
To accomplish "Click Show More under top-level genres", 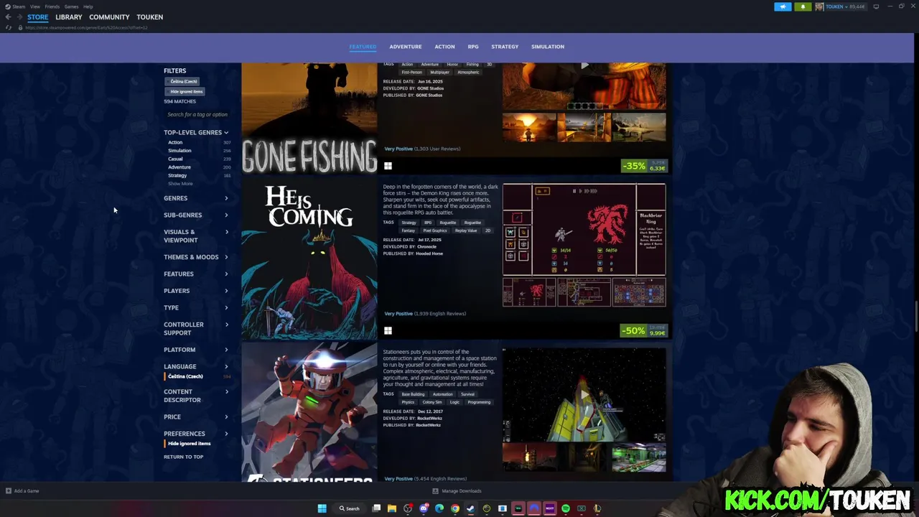I will (180, 184).
